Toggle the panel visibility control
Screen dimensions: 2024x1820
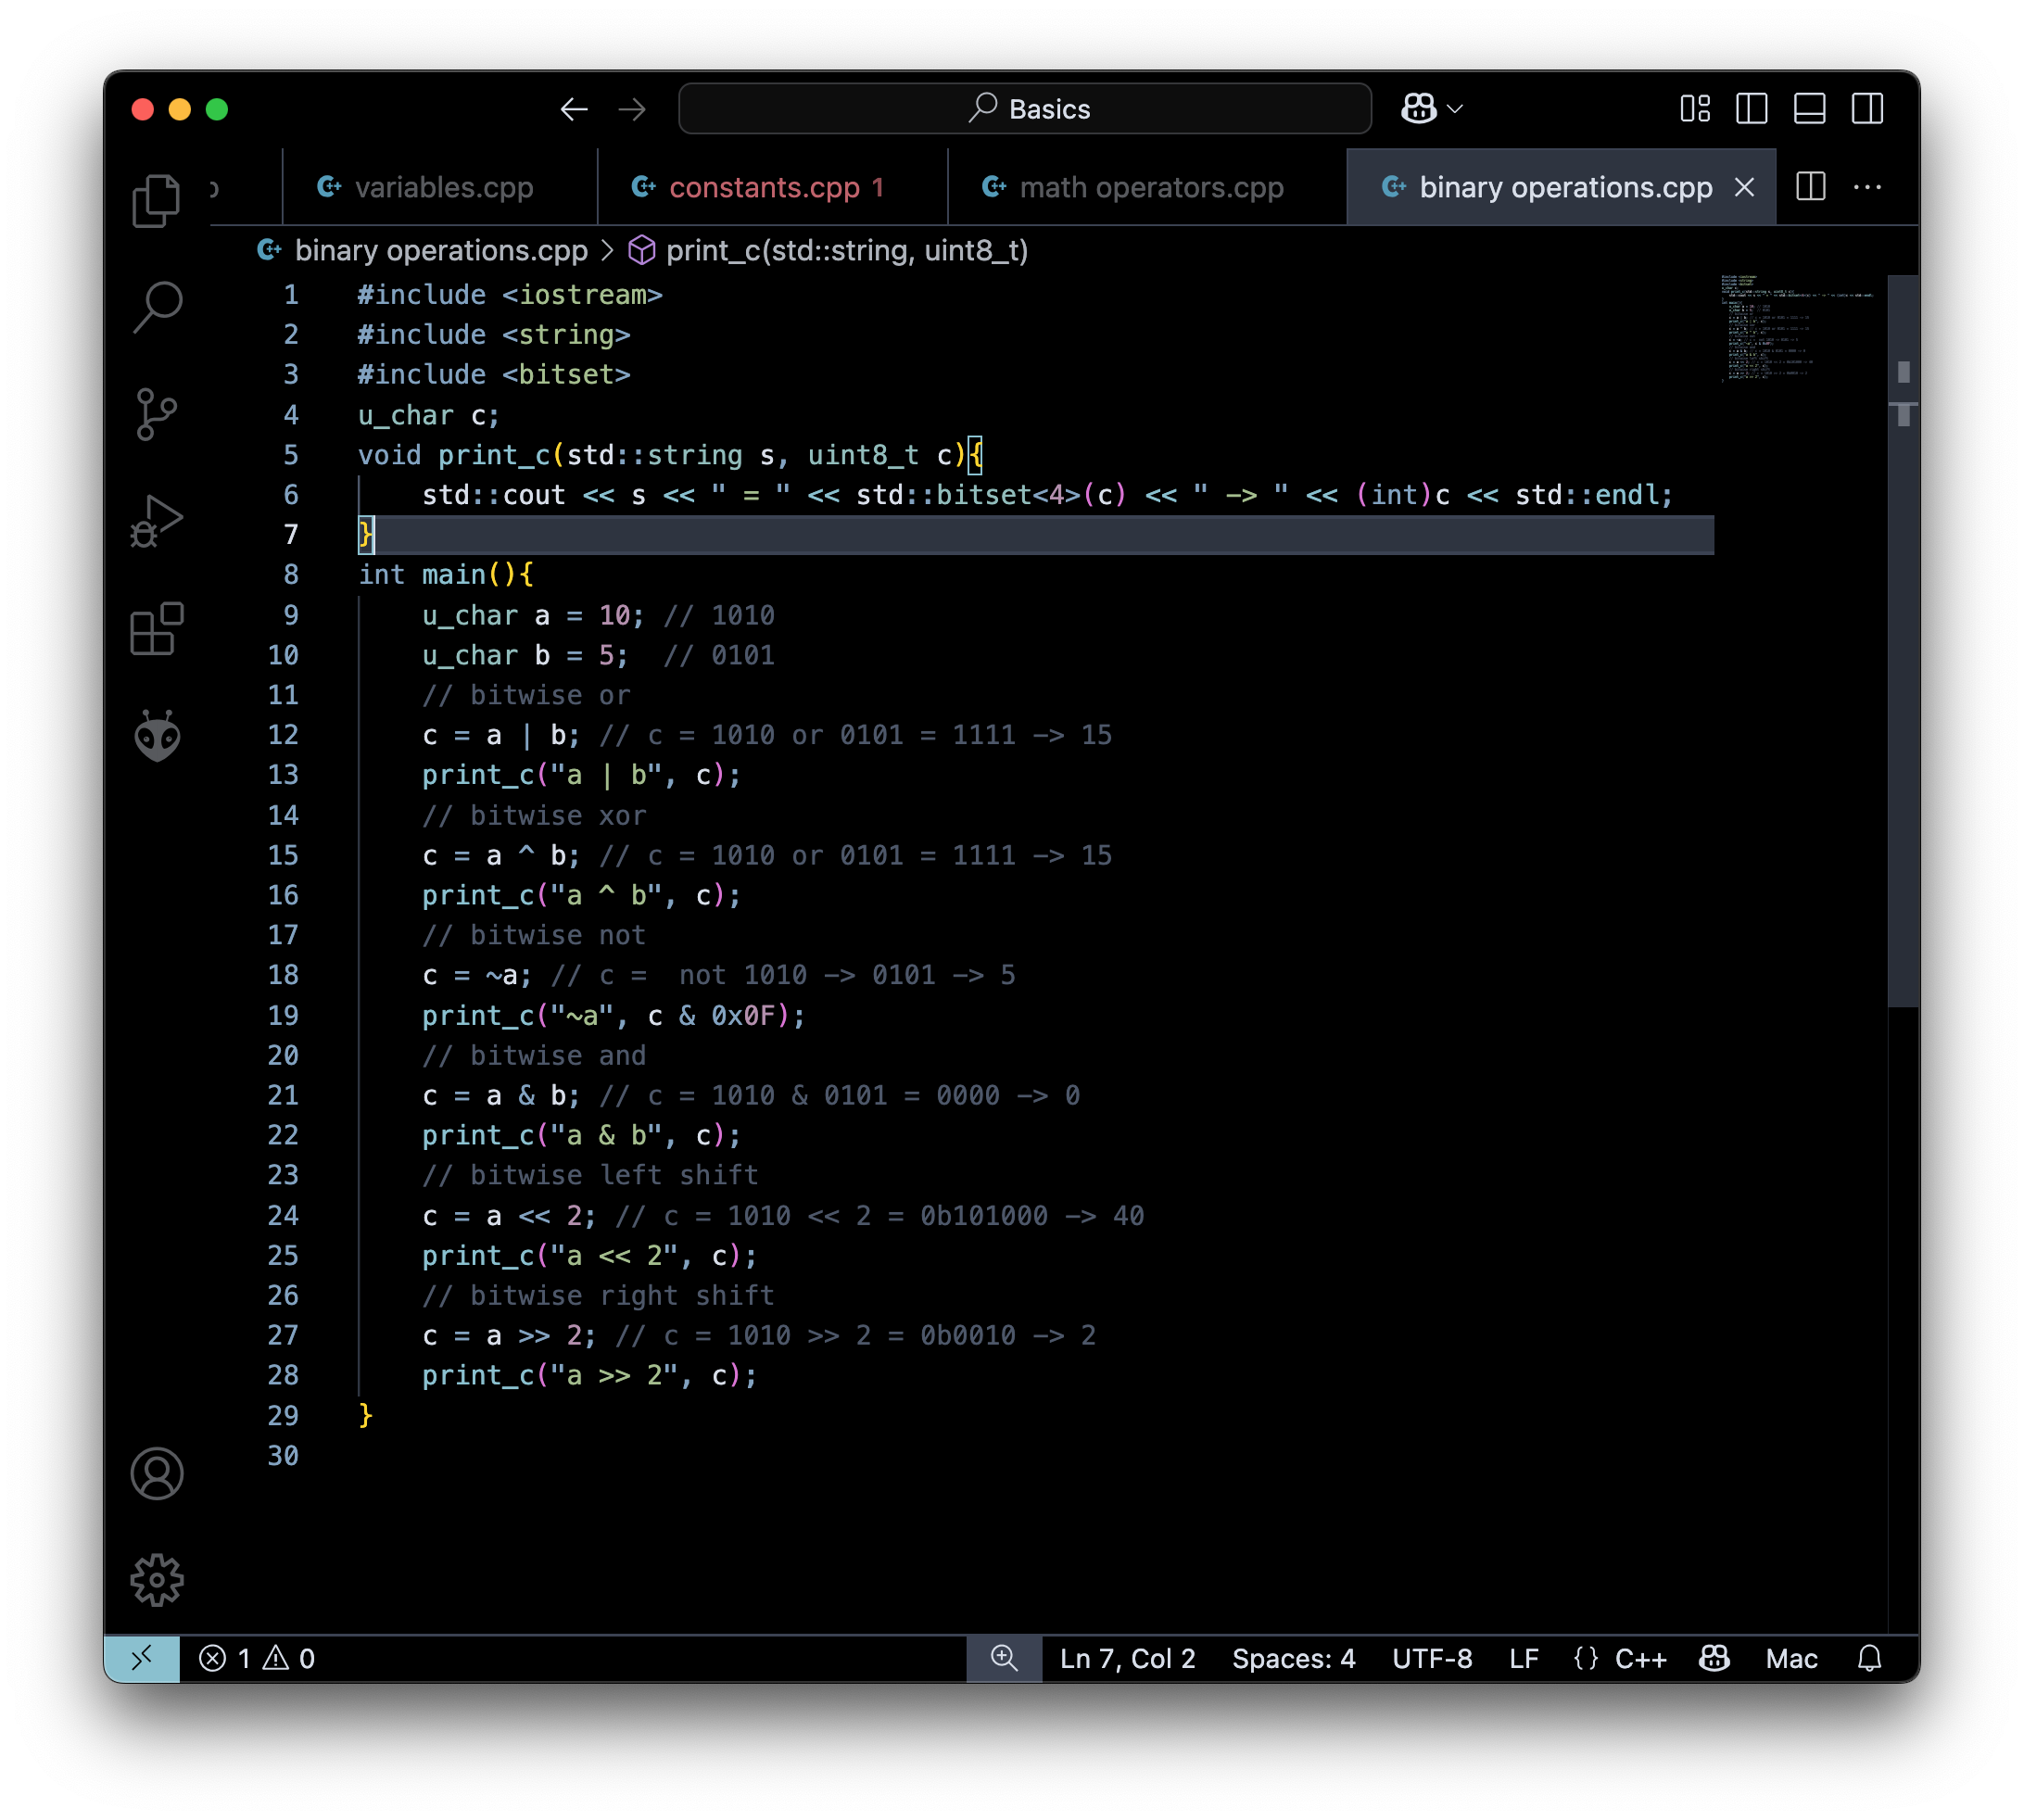click(x=1810, y=109)
